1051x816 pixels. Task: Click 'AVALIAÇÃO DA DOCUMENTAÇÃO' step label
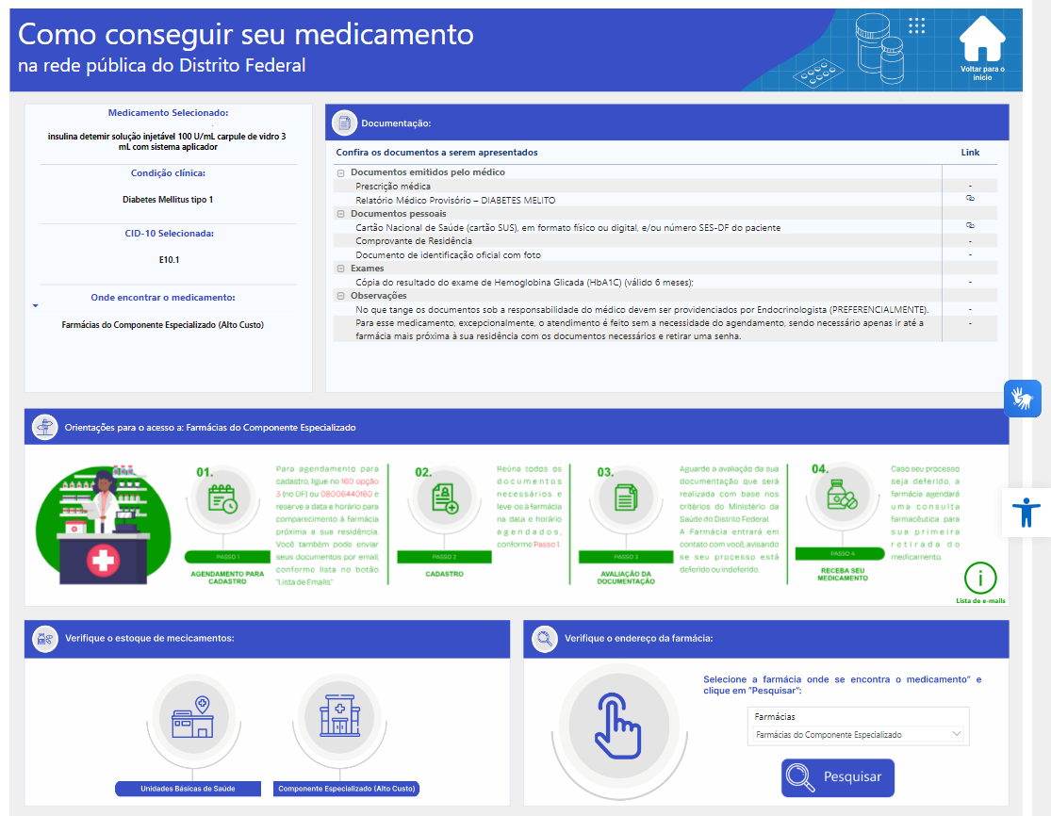click(626, 578)
